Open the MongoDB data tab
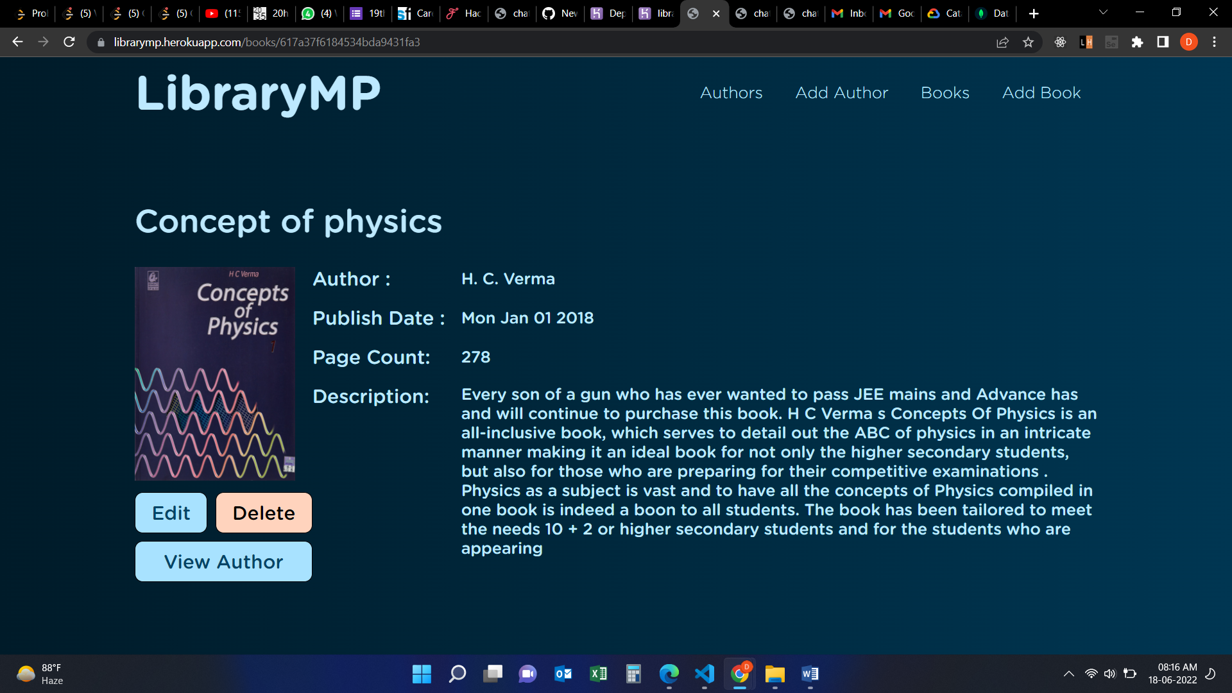This screenshot has width=1232, height=693. tap(993, 13)
